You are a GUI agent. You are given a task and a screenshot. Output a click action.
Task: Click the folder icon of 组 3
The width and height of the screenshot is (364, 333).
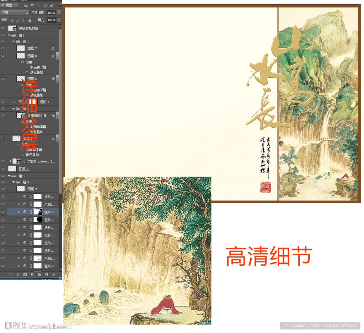14,176
